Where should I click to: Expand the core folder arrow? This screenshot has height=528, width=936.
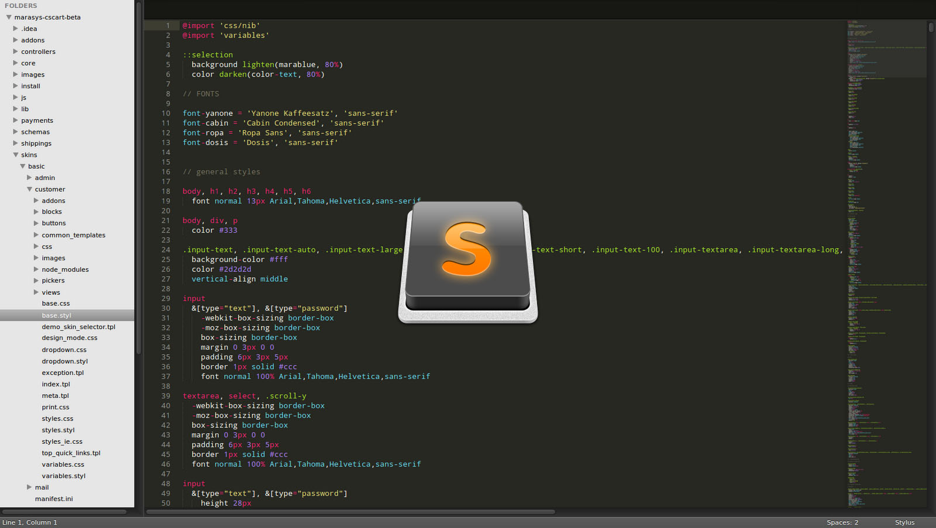tap(16, 63)
